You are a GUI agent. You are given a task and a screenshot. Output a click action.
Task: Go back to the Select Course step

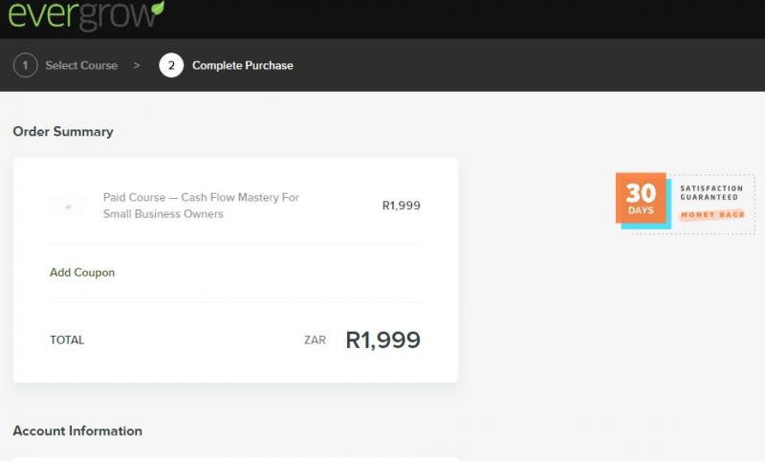coord(81,66)
